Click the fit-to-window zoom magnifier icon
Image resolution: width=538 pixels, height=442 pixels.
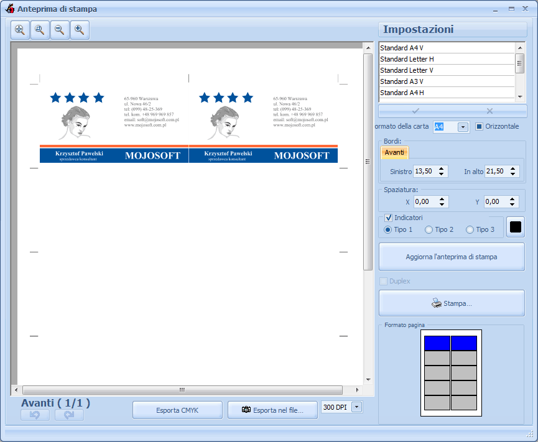pyautogui.click(x=20, y=30)
